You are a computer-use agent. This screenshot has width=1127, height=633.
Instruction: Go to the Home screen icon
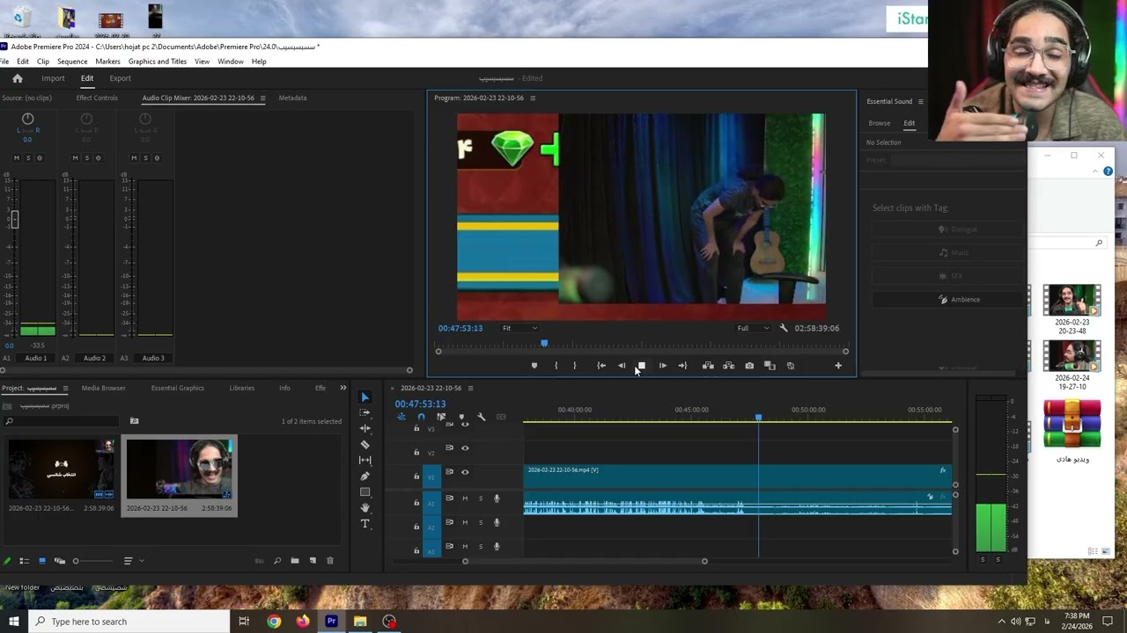click(17, 78)
